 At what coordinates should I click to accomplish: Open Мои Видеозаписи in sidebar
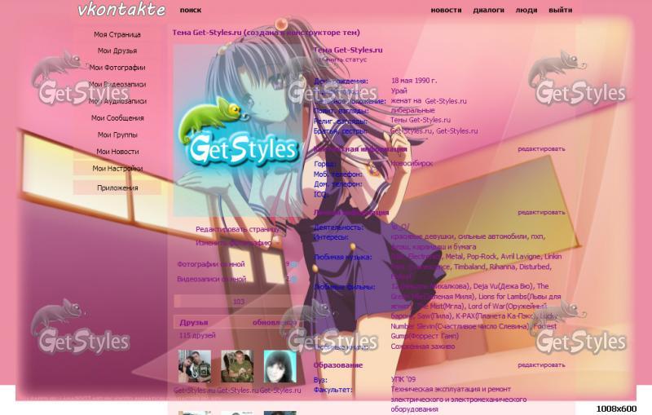117,85
